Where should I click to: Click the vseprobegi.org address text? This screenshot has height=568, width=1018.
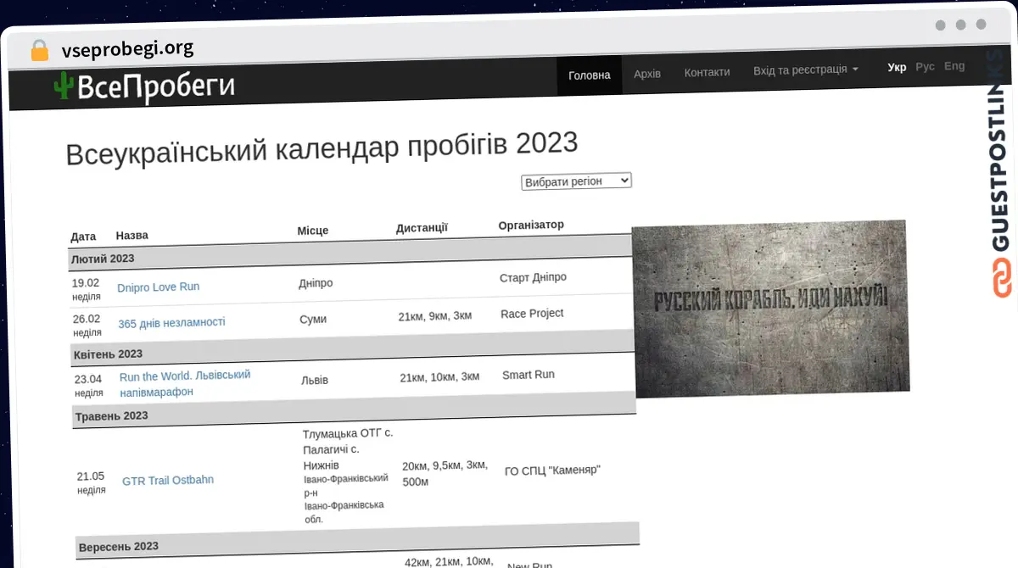click(x=127, y=48)
